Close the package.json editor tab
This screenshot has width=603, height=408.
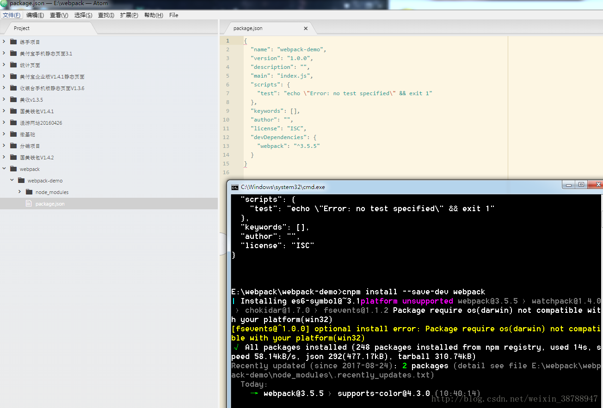pos(306,28)
